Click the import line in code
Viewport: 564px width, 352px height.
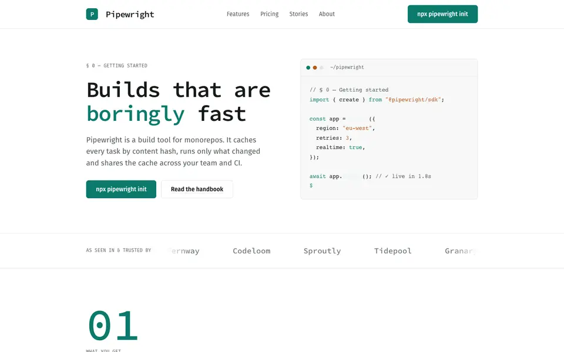click(377, 100)
